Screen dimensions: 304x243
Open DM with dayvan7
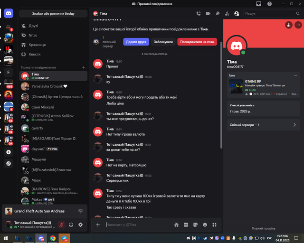(x=53, y=149)
